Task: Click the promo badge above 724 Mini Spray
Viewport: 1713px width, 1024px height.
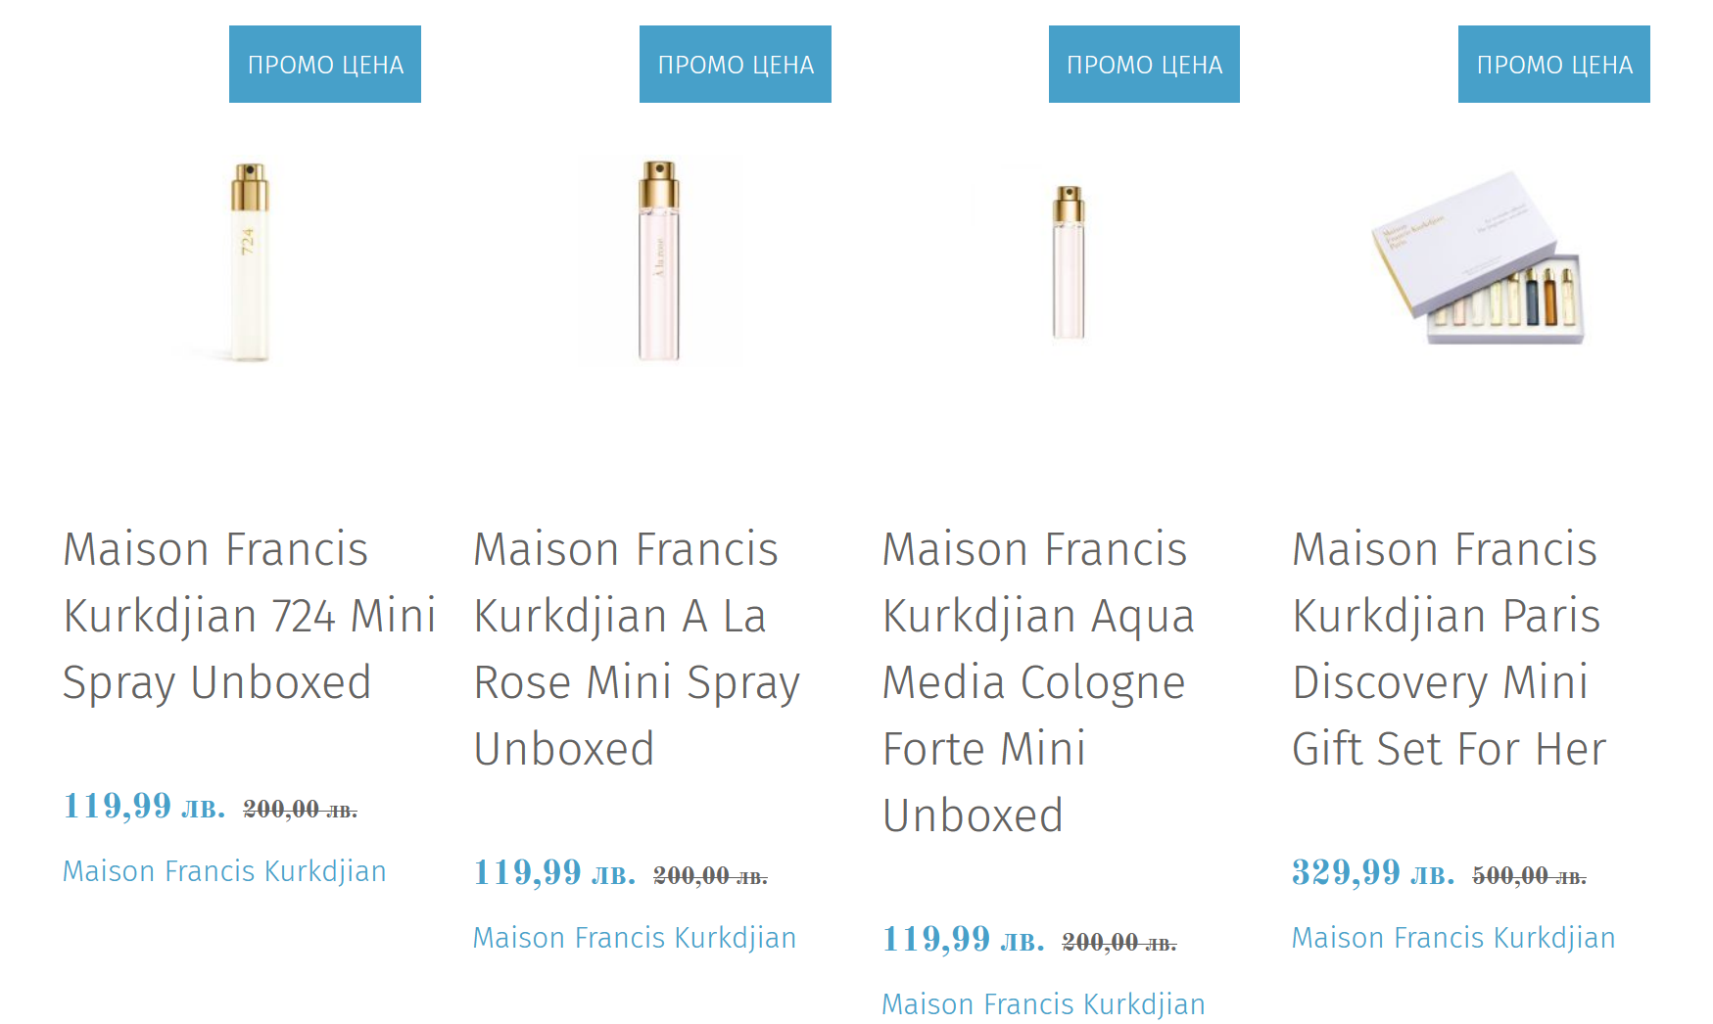Action: (x=325, y=65)
